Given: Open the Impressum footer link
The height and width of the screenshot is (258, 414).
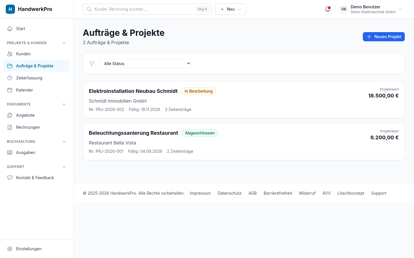Looking at the screenshot, I should 200,193.
